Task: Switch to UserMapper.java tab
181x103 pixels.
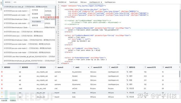Action: pyautogui.click(x=110, y=2)
